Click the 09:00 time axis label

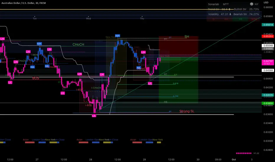(218, 160)
